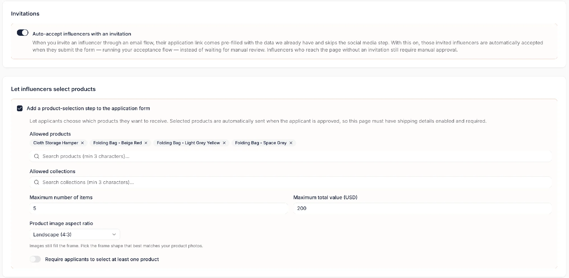Click the Cloth Storage Hamper tag label
569x278 pixels.
[x=56, y=143]
